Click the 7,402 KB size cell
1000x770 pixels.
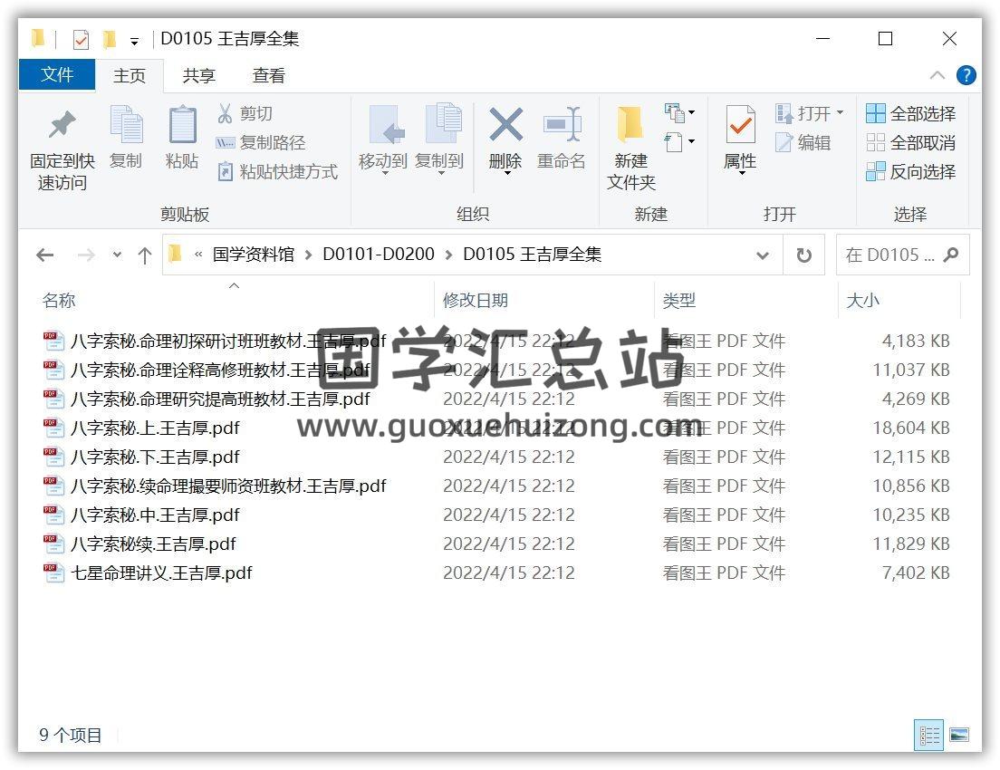point(916,573)
